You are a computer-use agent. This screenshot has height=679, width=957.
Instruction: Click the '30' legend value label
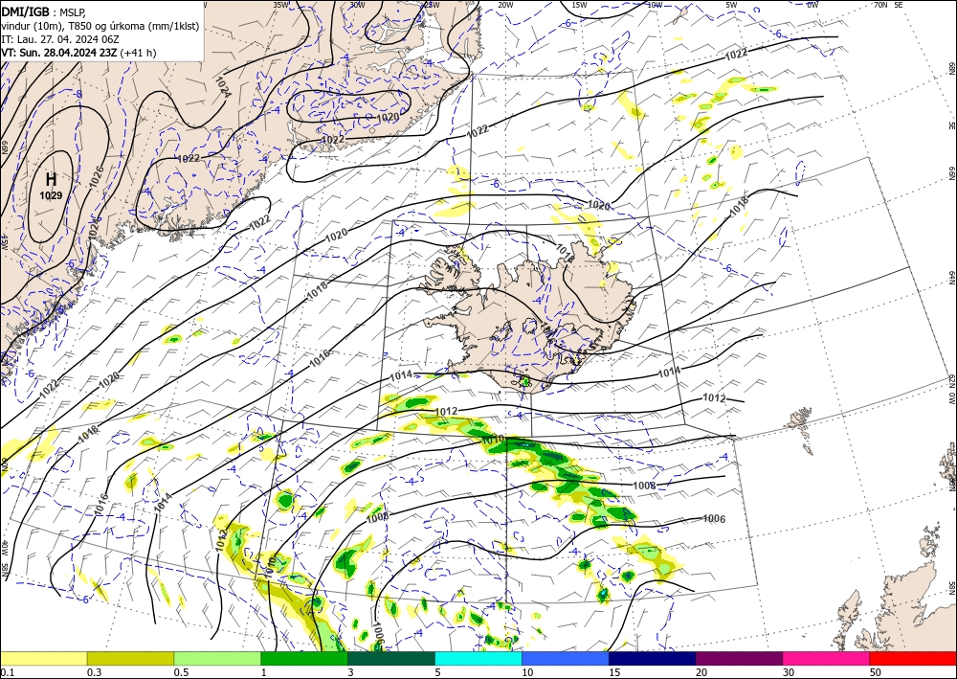tap(789, 672)
